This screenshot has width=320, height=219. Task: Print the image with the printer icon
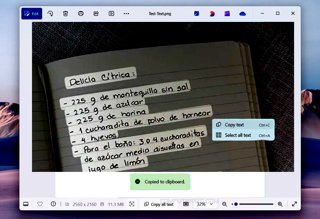point(81,14)
